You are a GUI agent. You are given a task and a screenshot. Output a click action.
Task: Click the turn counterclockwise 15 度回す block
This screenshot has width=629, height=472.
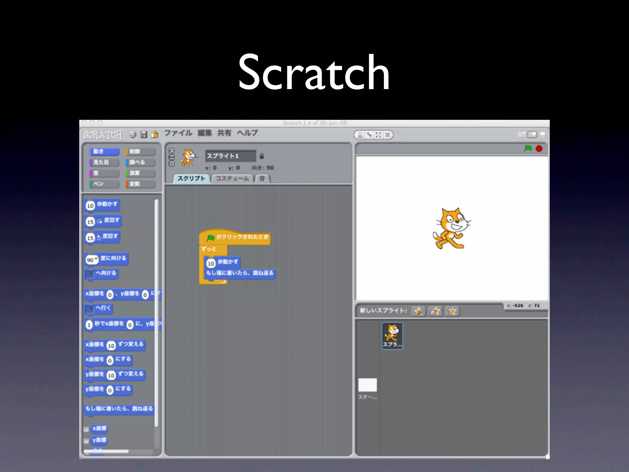[102, 237]
